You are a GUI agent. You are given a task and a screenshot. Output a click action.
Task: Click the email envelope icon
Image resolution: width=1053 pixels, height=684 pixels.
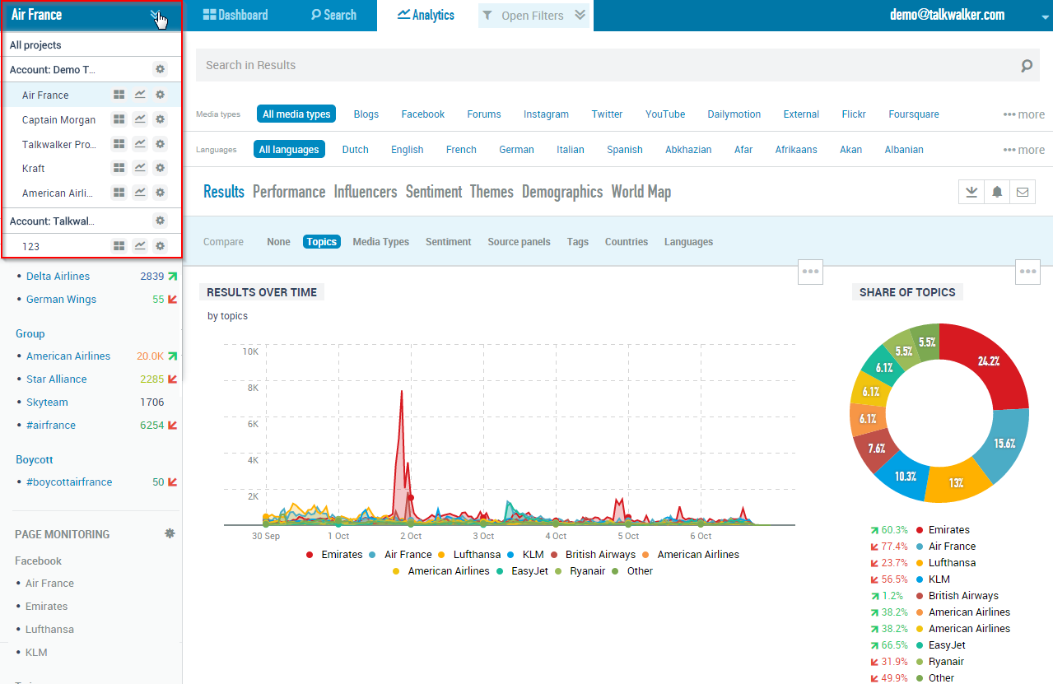tap(1023, 193)
